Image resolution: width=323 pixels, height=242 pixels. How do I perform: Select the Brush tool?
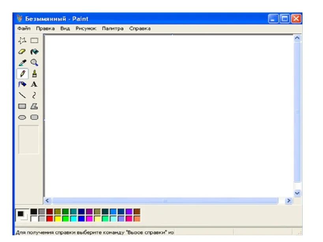[x=34, y=73]
